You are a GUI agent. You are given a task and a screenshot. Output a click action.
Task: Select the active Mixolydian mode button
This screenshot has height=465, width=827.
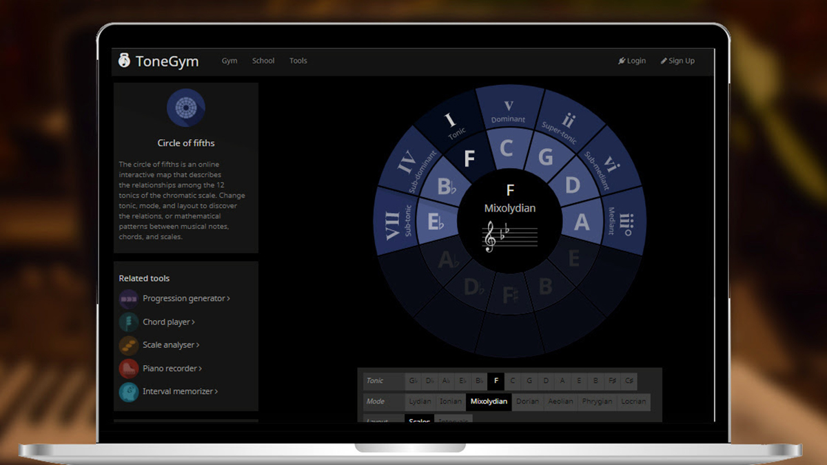489,401
